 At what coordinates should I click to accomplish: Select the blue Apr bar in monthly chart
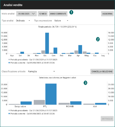80,49
